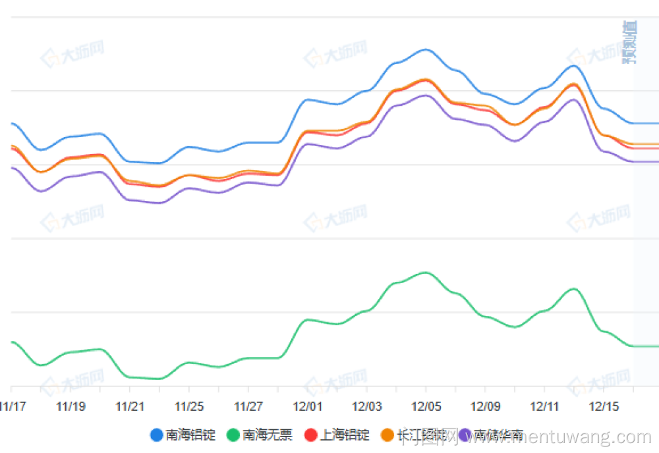Click the green 南海无票 legend dot

(233, 435)
